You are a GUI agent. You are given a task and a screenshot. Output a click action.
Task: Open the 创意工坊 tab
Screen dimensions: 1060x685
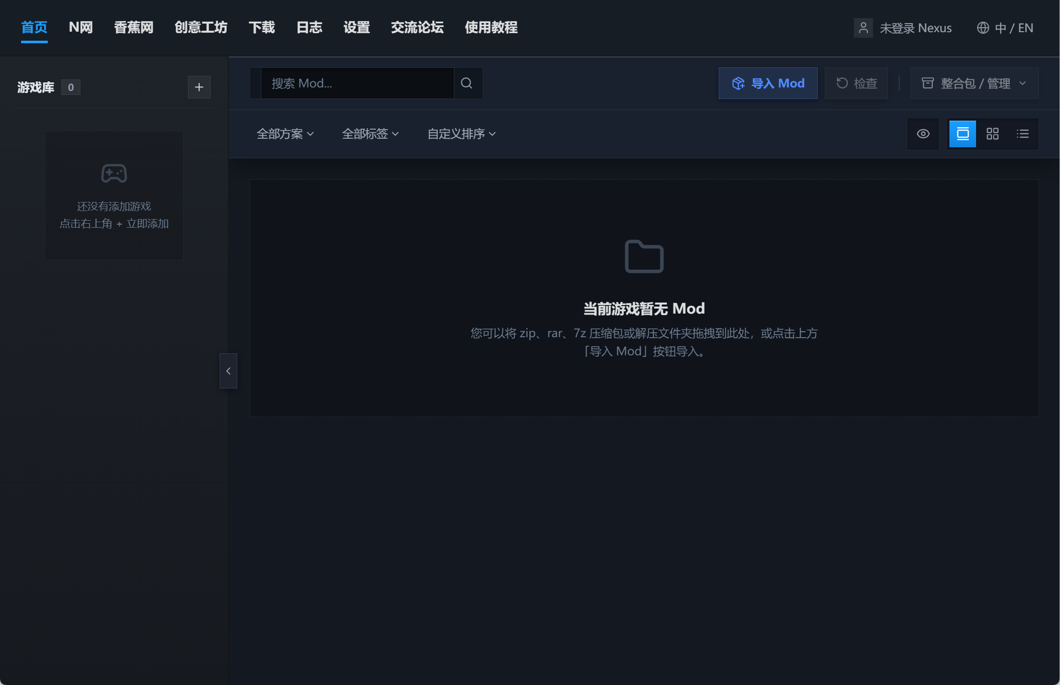click(201, 28)
